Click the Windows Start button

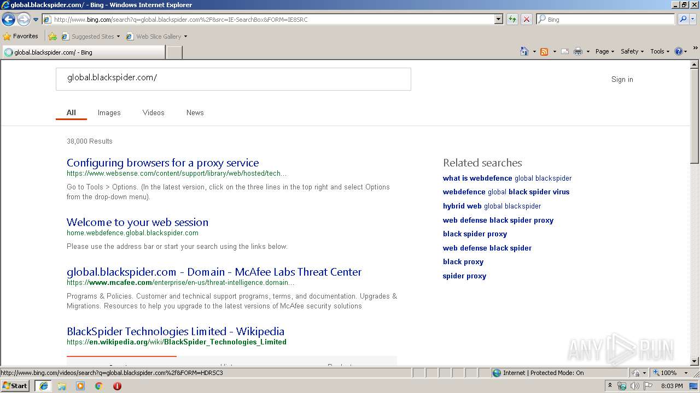[15, 385]
